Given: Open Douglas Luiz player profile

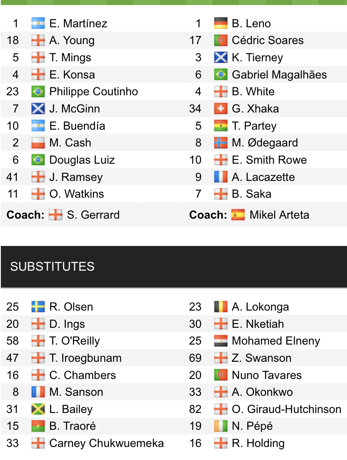Looking at the screenshot, I should [x=82, y=160].
